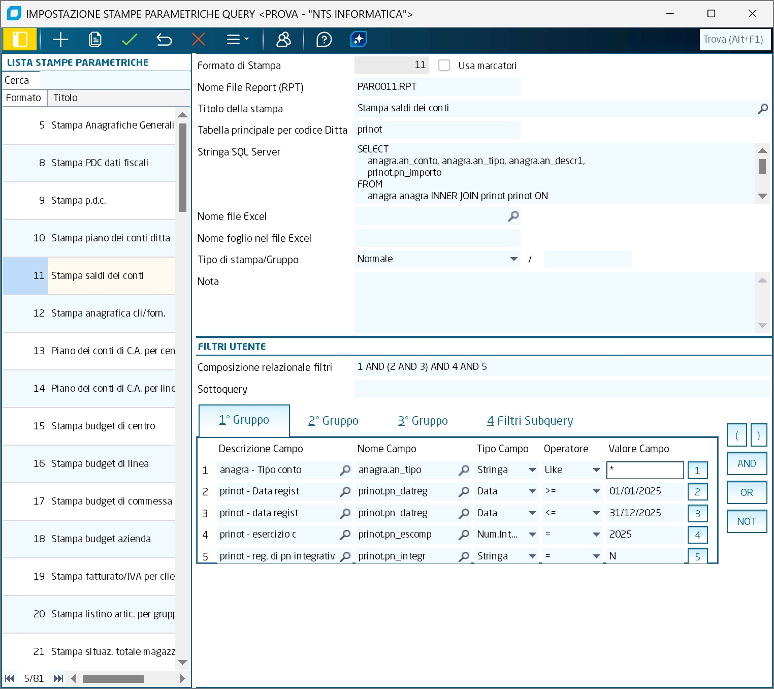Click the Duplicate record toolbar icon

[95, 40]
